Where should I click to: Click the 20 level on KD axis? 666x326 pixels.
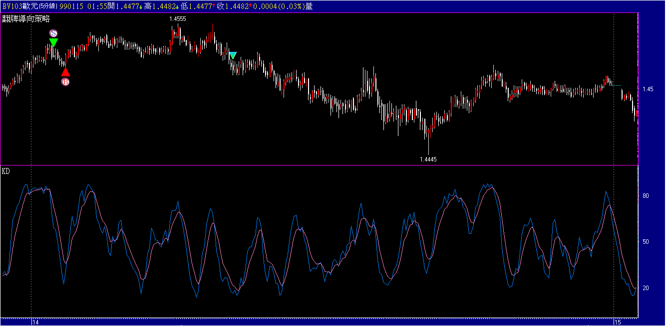[646, 288]
